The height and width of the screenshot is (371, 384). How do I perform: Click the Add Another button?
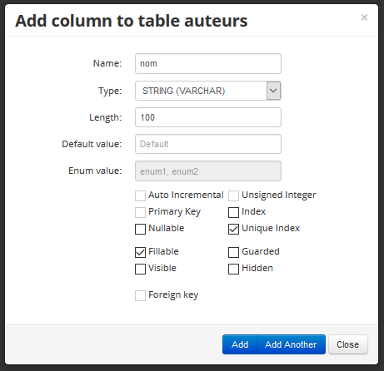[291, 344]
